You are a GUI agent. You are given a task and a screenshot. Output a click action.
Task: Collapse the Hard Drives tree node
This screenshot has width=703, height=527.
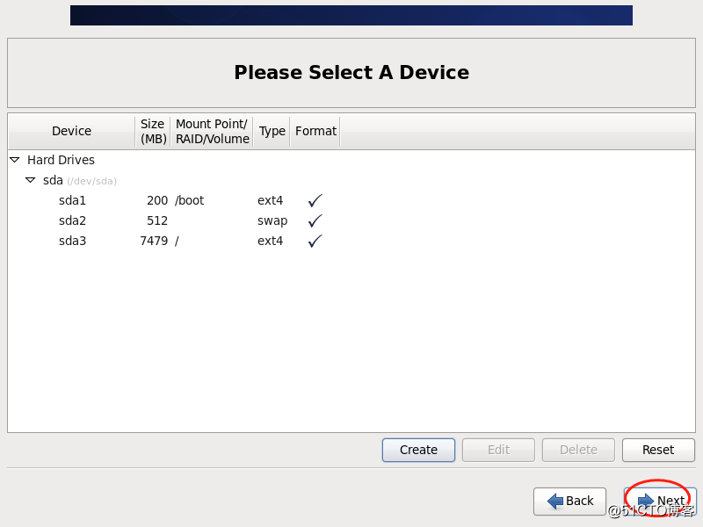(15, 160)
